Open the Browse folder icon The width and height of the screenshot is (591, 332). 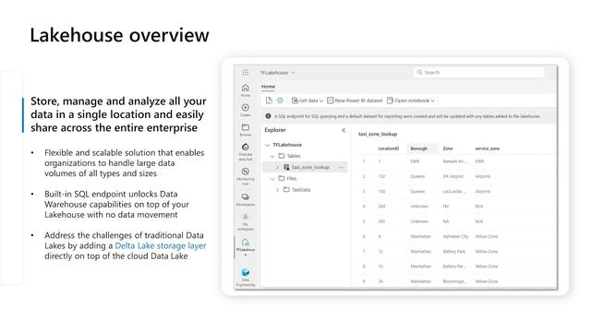tap(246, 129)
